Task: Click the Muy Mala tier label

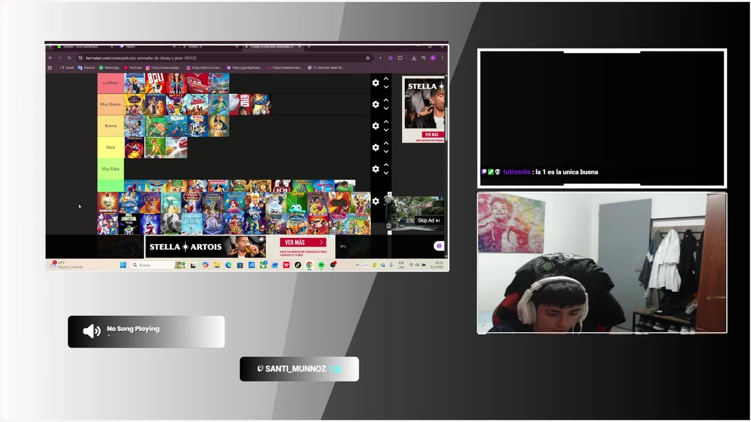Action: point(110,169)
